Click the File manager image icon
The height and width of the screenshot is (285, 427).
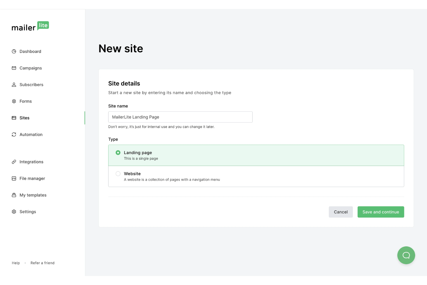pyautogui.click(x=14, y=178)
